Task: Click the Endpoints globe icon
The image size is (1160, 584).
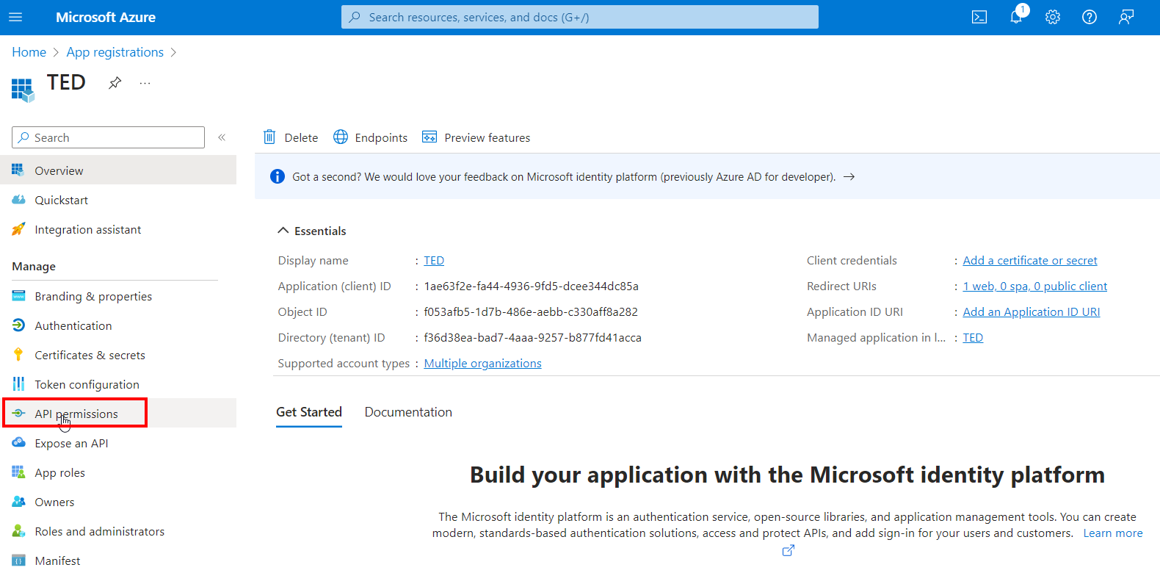Action: (341, 137)
